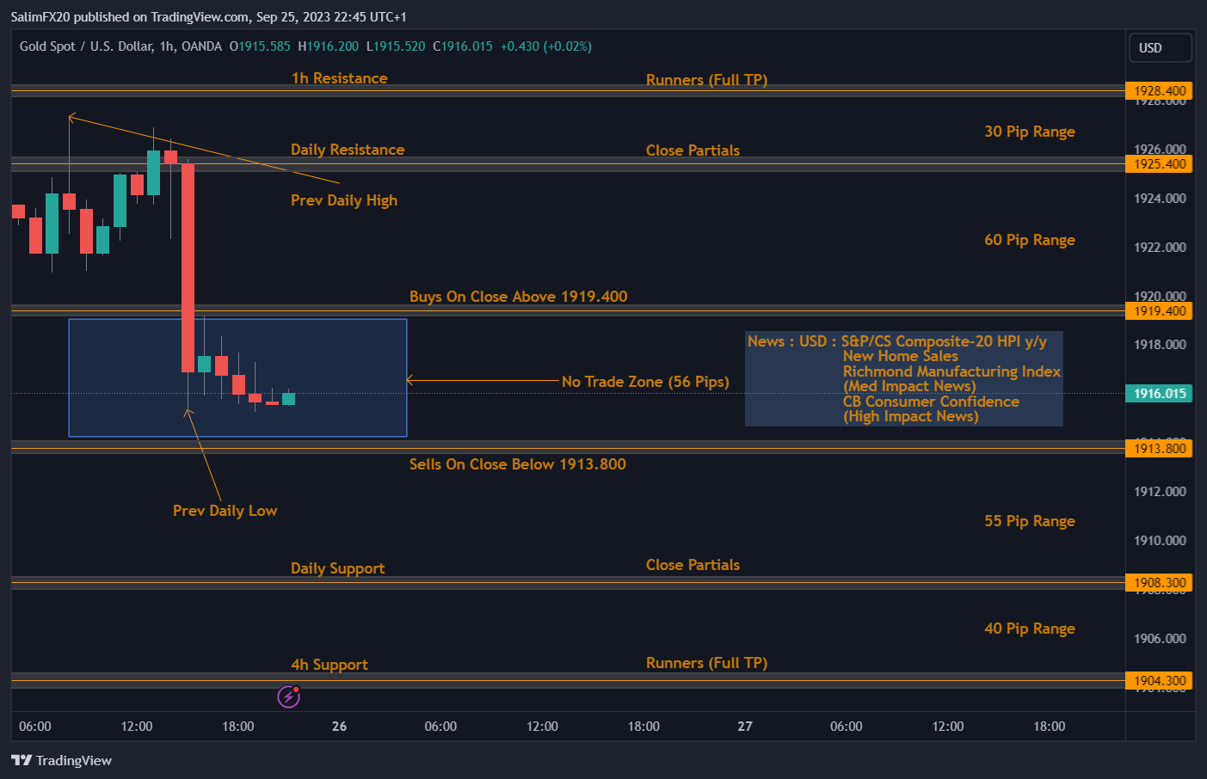
Task: Click the date 26 on the time axis
Action: pyautogui.click(x=339, y=726)
